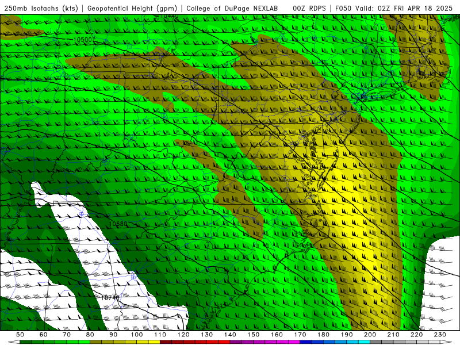Click the 10740 height contour label
The image size is (460, 345).
pos(110,298)
